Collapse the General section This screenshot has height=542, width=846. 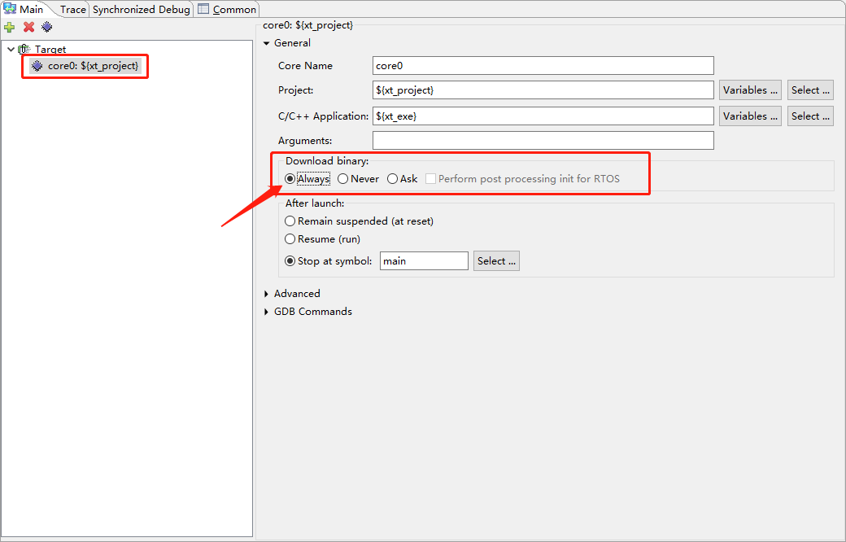(267, 43)
